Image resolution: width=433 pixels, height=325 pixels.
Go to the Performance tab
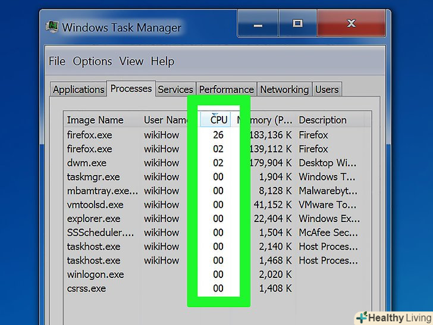(x=227, y=89)
